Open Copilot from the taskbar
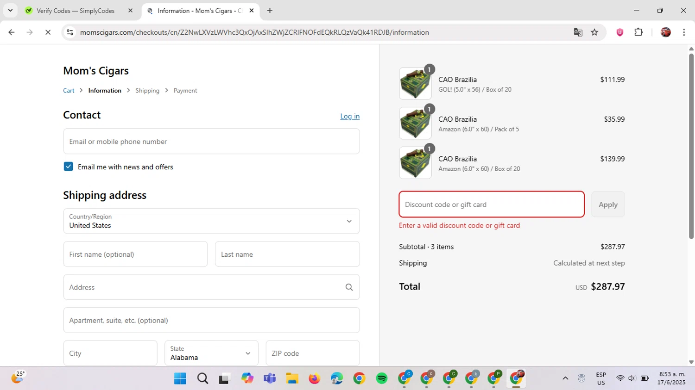The image size is (695, 390). [247, 378]
